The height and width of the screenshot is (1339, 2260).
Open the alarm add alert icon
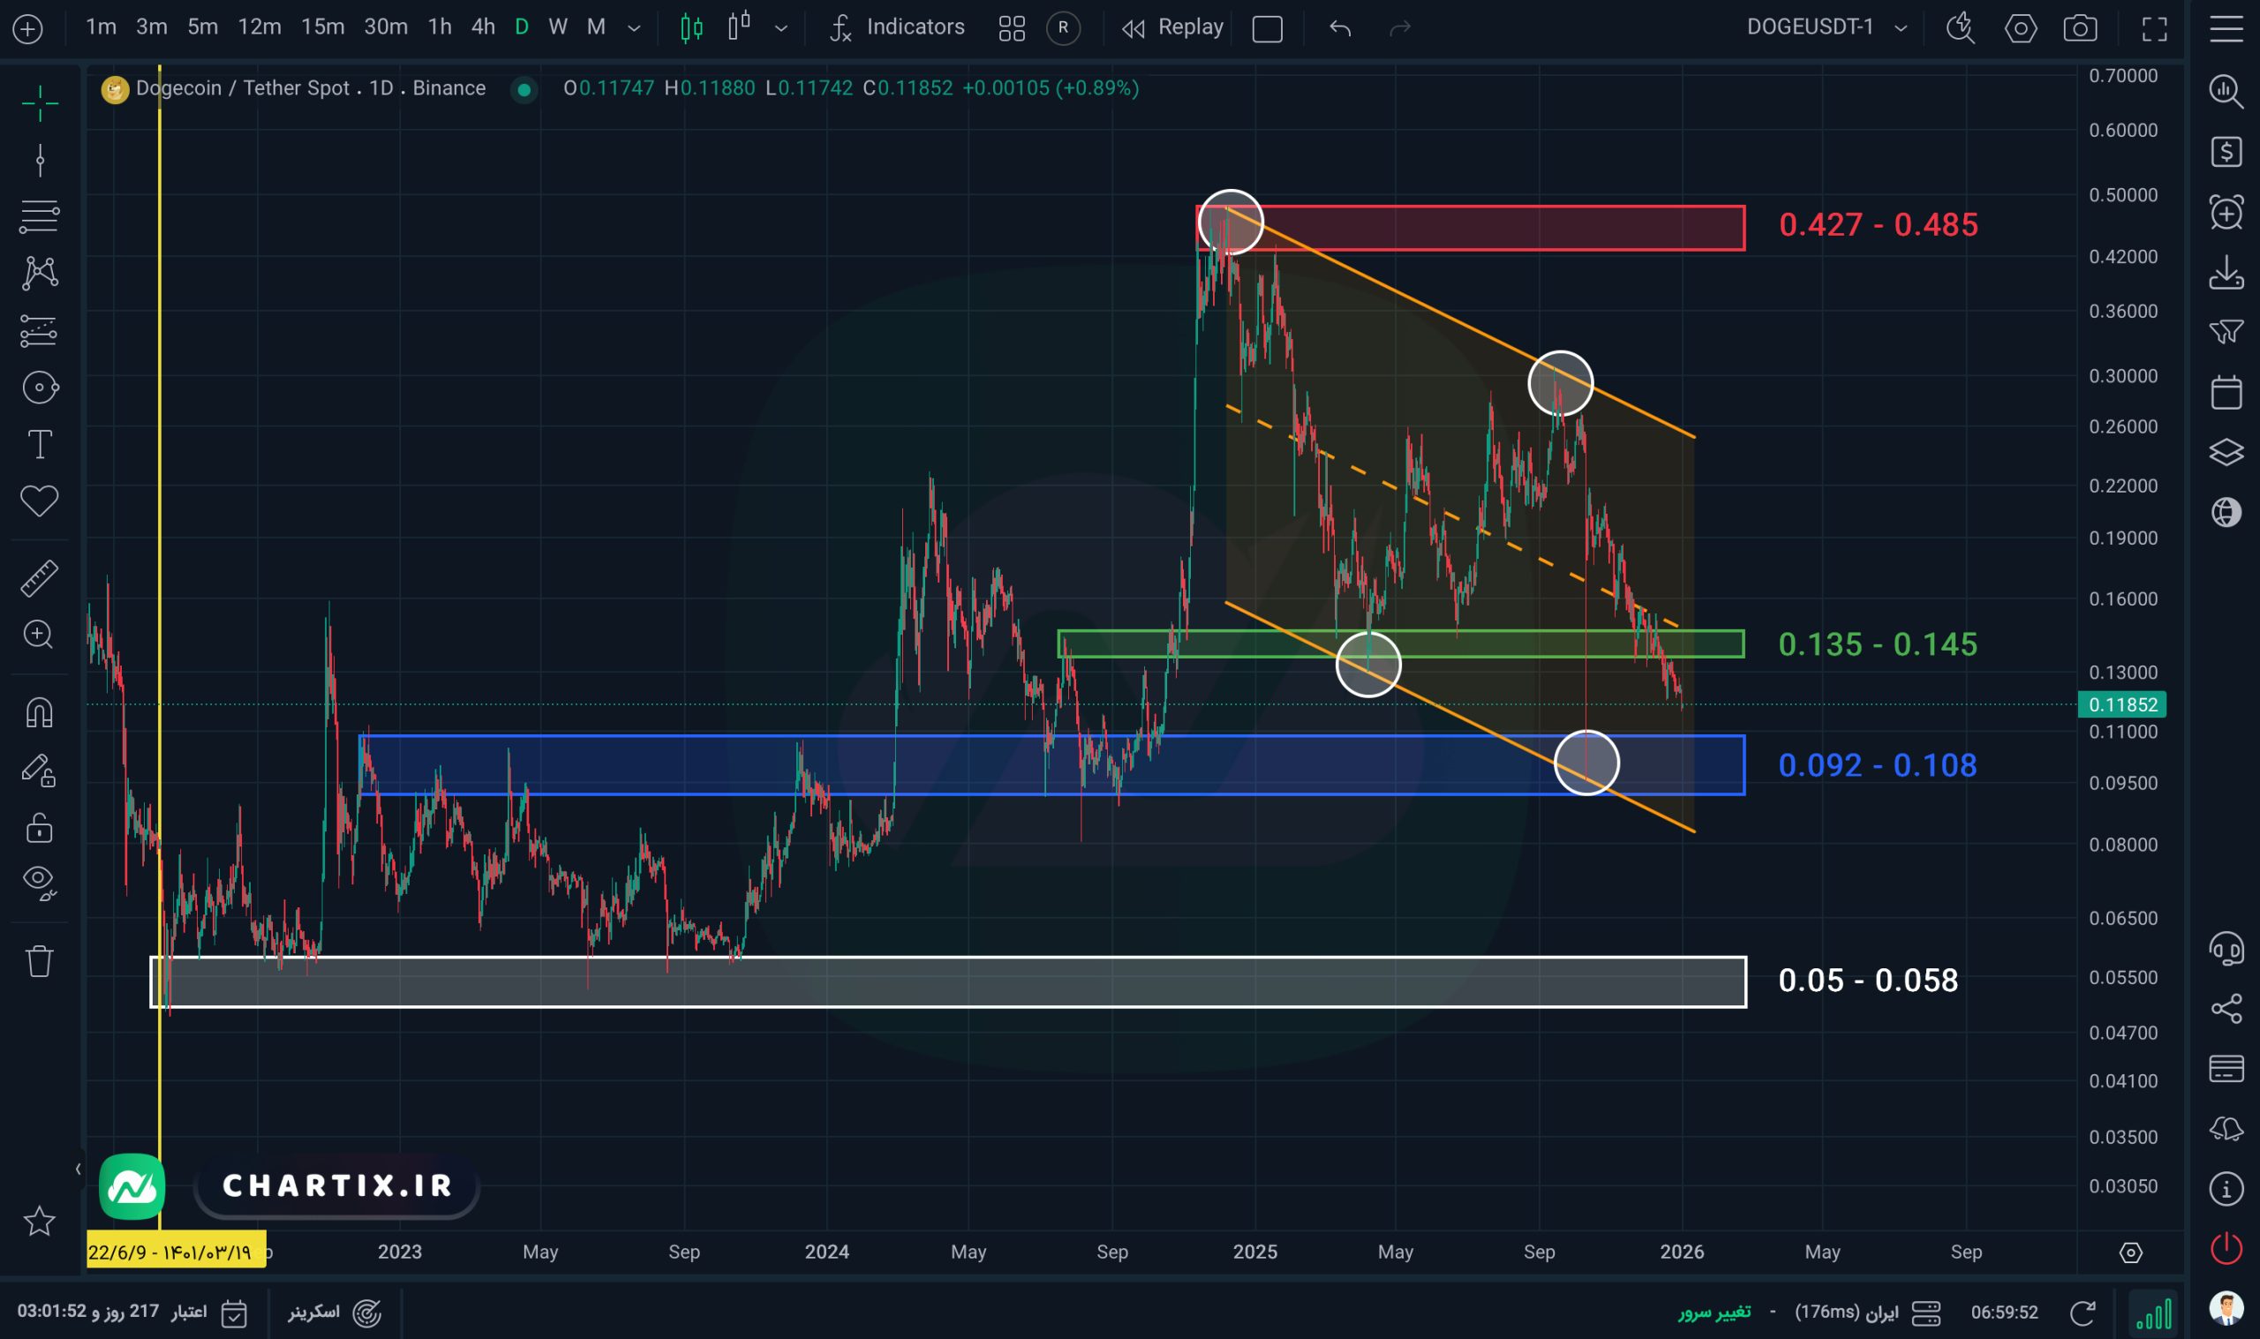tap(2226, 213)
